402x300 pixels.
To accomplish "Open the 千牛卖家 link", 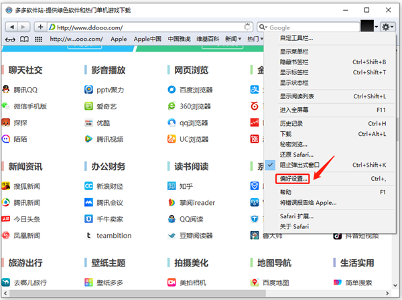I will pyautogui.click(x=110, y=219).
